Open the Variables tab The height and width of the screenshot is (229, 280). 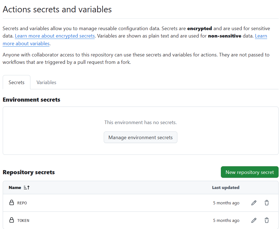click(x=46, y=82)
